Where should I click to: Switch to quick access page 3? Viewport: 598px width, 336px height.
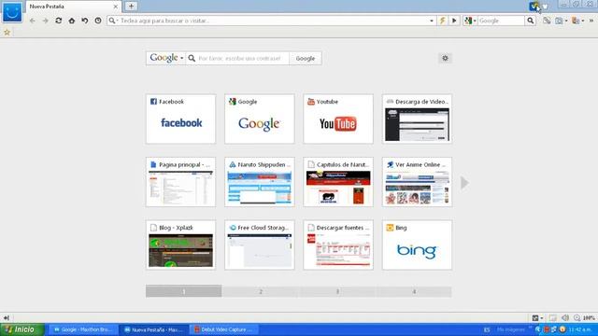coord(337,291)
